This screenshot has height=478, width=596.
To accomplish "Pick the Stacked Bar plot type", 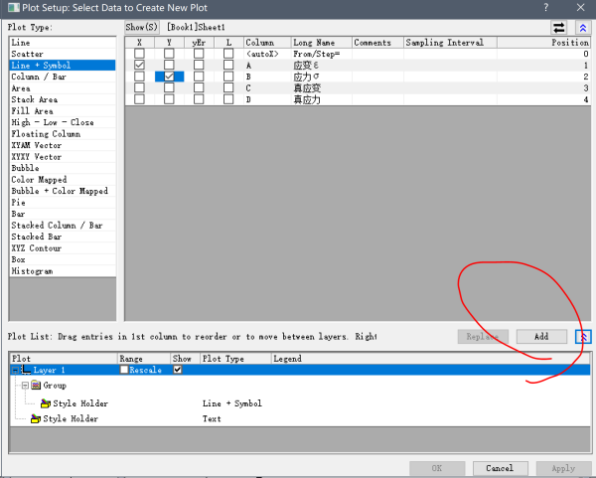I will [63, 237].
